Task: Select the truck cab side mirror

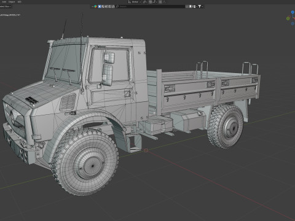Action: [108, 69]
